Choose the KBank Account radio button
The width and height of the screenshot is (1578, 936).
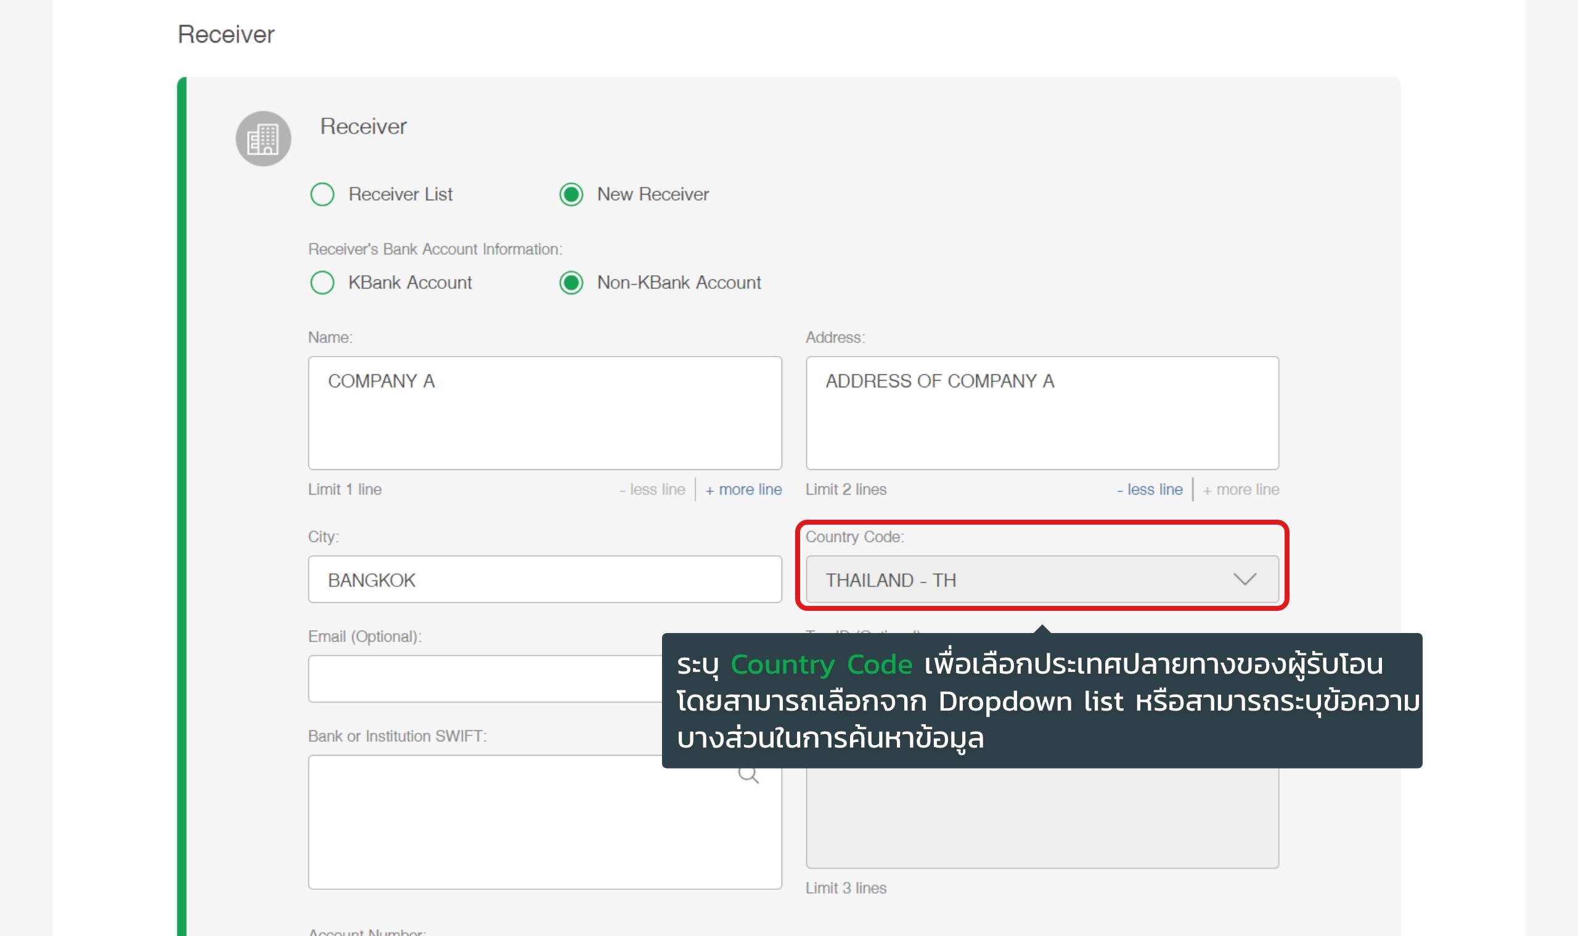coord(322,283)
